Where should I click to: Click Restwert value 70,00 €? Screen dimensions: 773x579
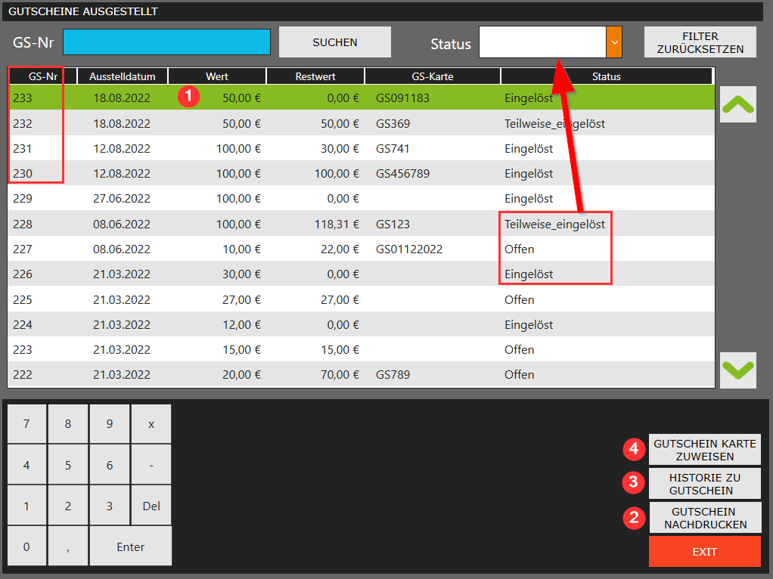[x=340, y=374]
